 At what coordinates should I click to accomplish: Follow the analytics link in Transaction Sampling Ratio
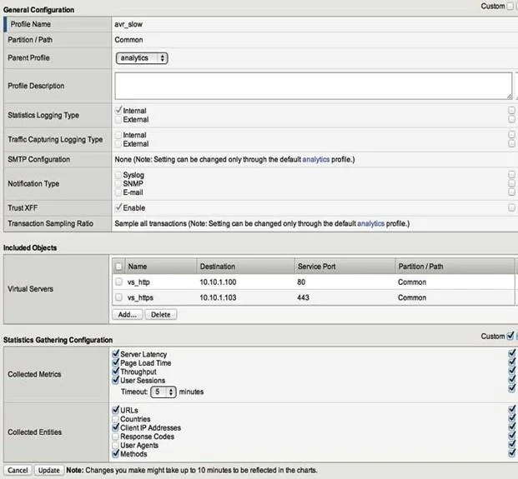[370, 223]
